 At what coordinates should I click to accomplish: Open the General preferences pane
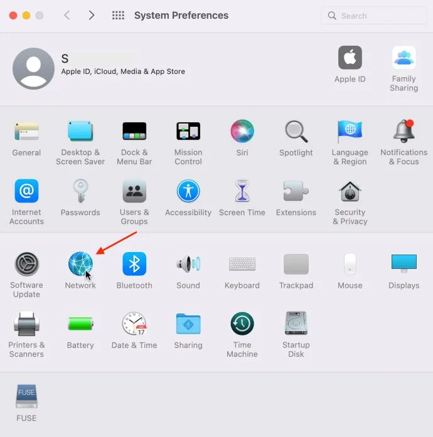pyautogui.click(x=26, y=131)
